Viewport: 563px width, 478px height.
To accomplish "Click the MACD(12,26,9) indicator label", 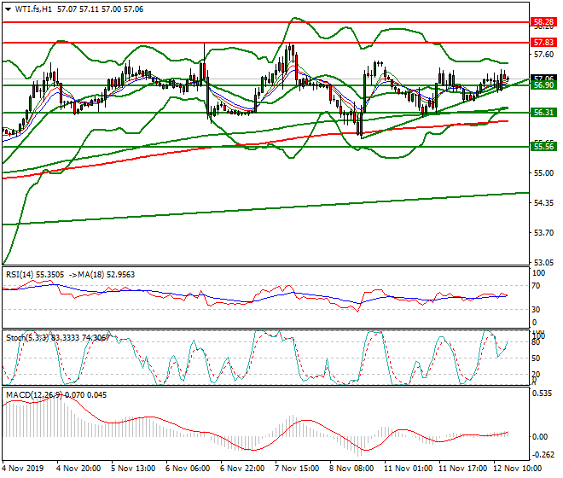I will click(34, 395).
